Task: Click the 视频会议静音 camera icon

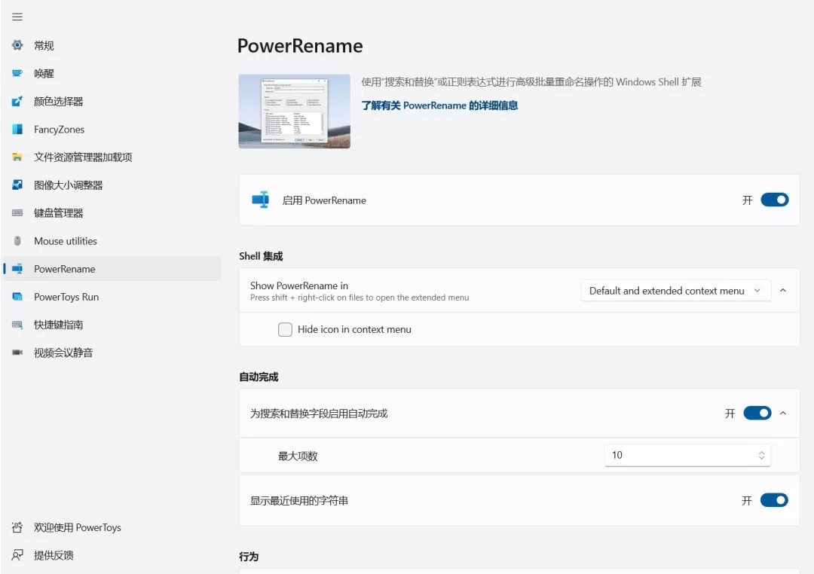Action: (x=17, y=353)
